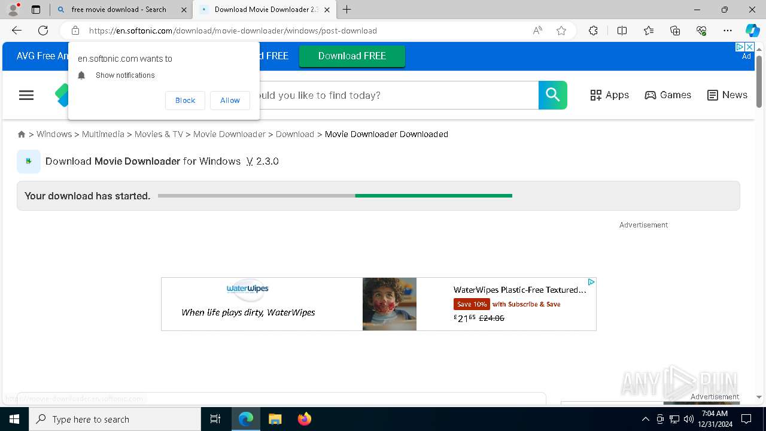Select the Download Movie Downloader tab

click(265, 10)
